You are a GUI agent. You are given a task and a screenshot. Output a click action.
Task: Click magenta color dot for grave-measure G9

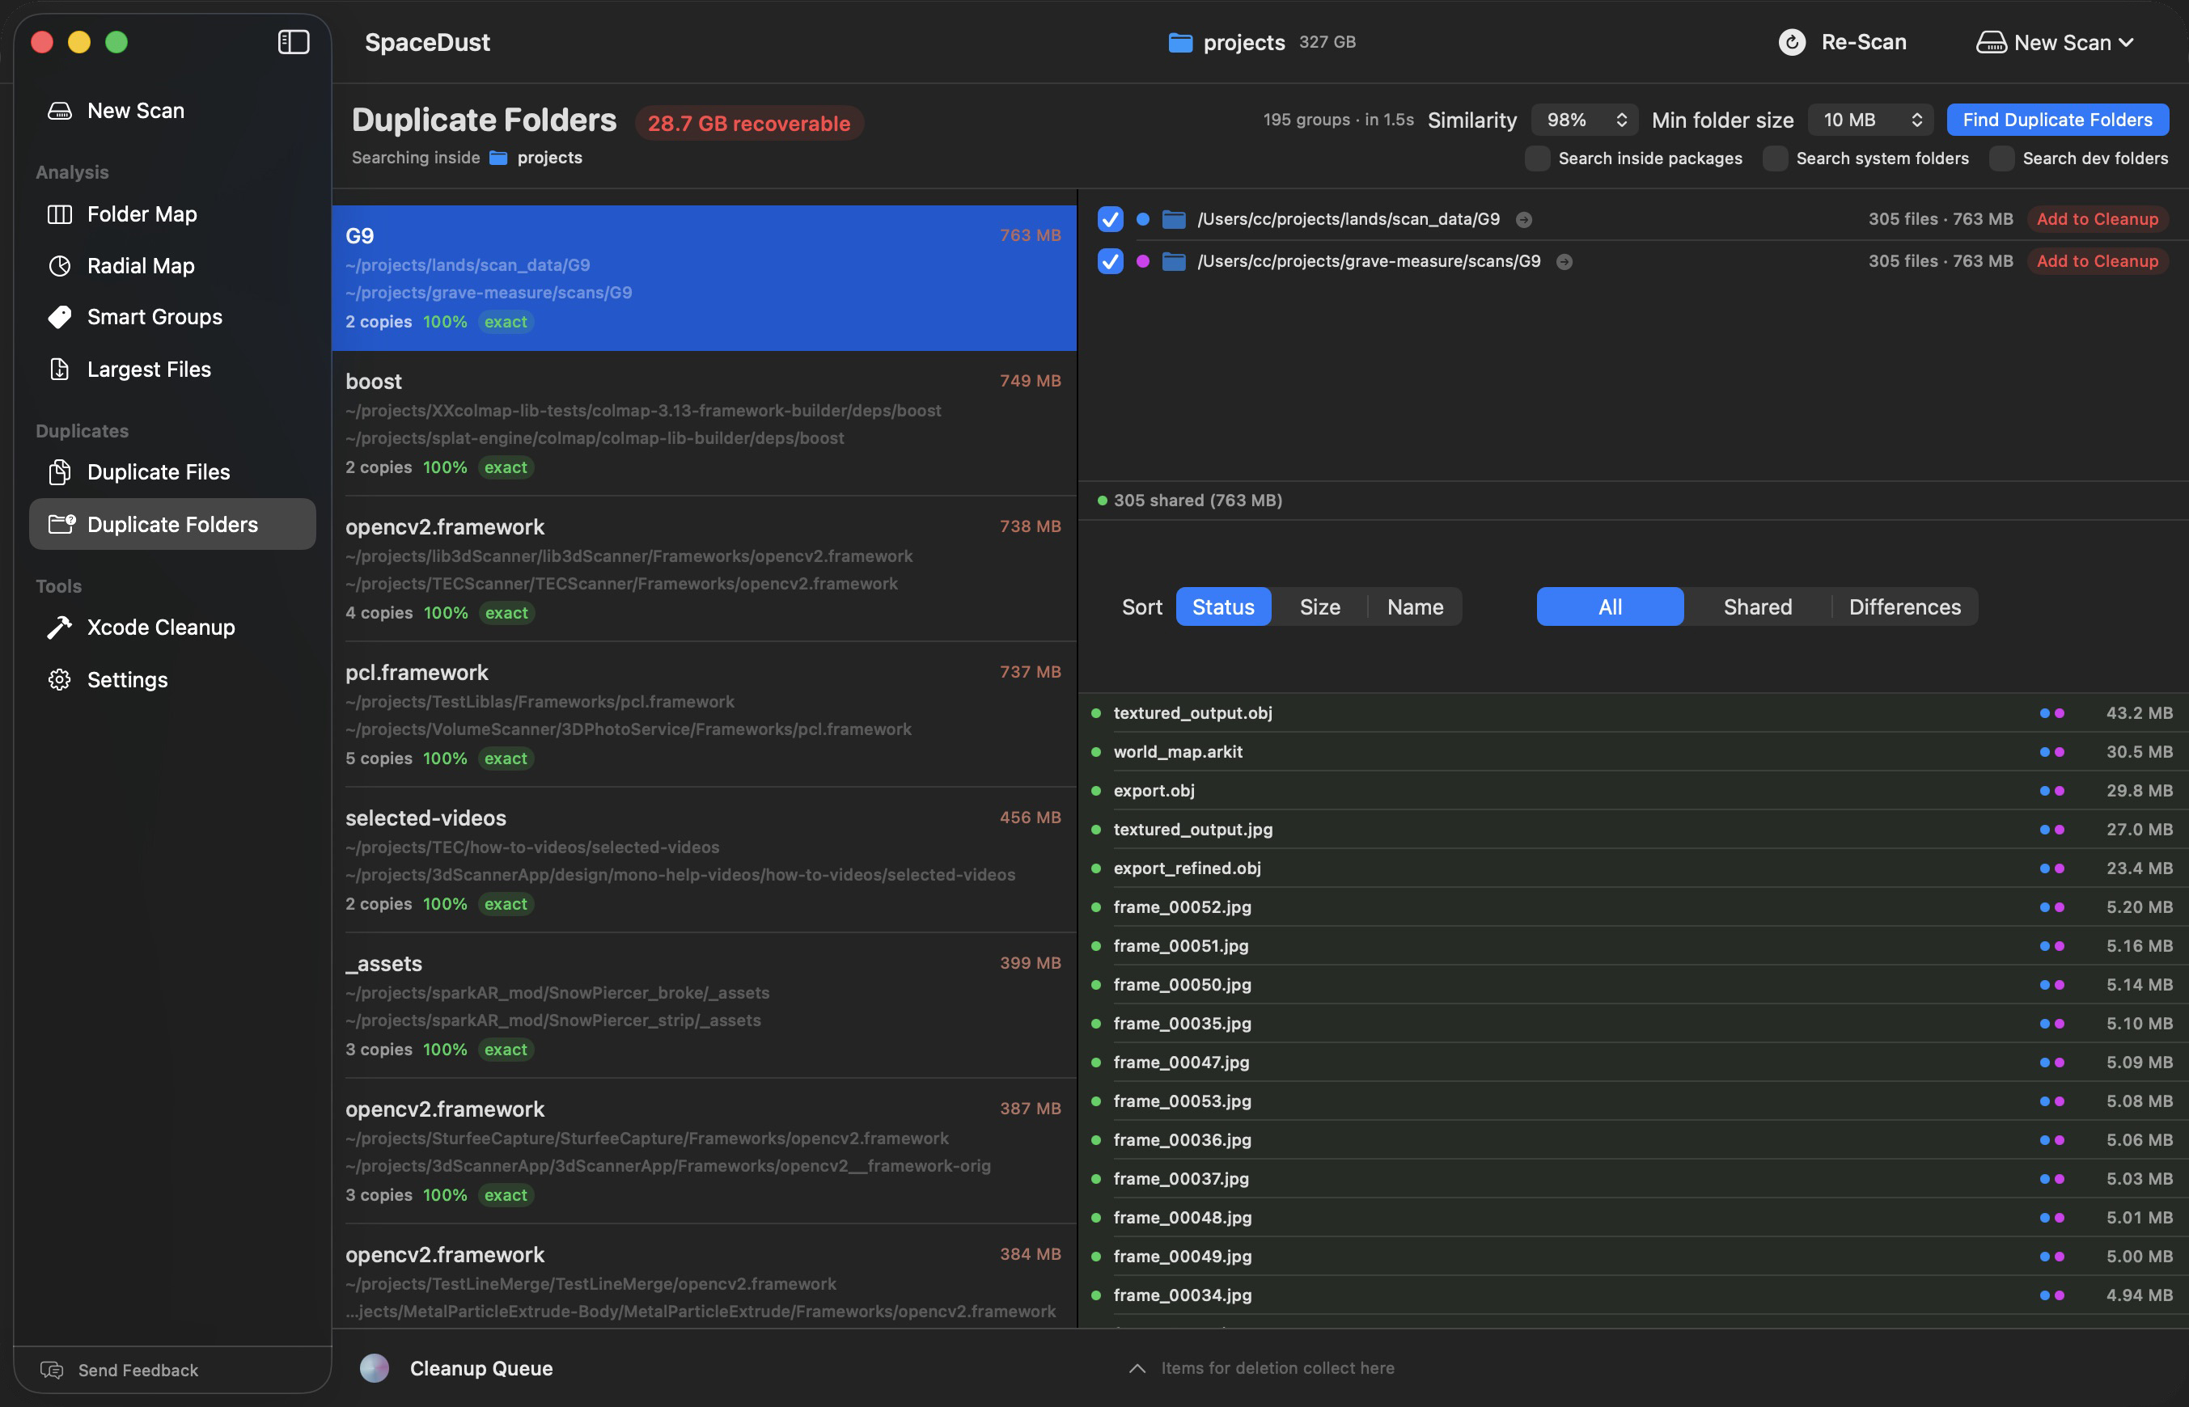pyautogui.click(x=1142, y=261)
